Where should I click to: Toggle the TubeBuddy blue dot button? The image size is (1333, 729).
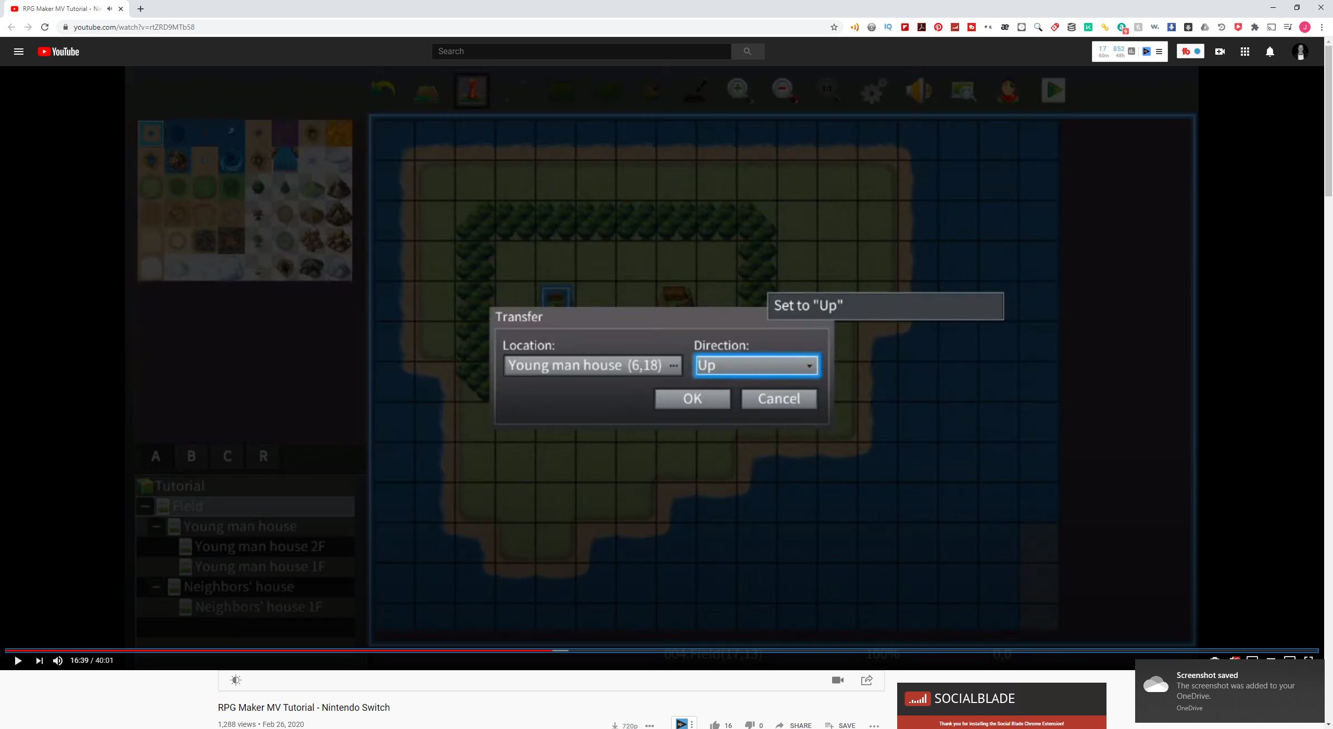[x=1197, y=52]
